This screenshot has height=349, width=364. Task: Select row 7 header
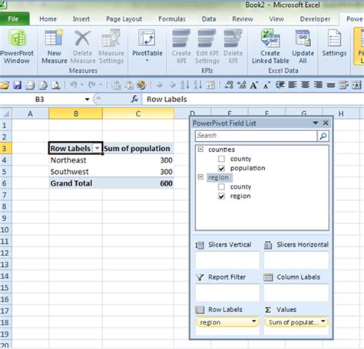point(5,195)
